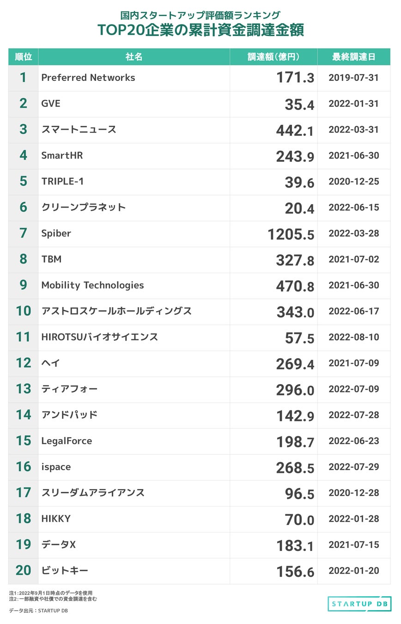Click the title TOP20企業の累計資金調達金額
The height and width of the screenshot is (624, 401).
pyautogui.click(x=200, y=30)
